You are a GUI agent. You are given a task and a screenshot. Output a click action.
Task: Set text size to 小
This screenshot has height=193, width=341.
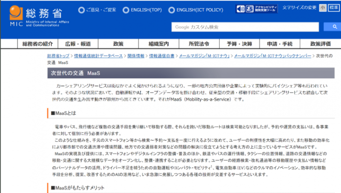click(322, 8)
